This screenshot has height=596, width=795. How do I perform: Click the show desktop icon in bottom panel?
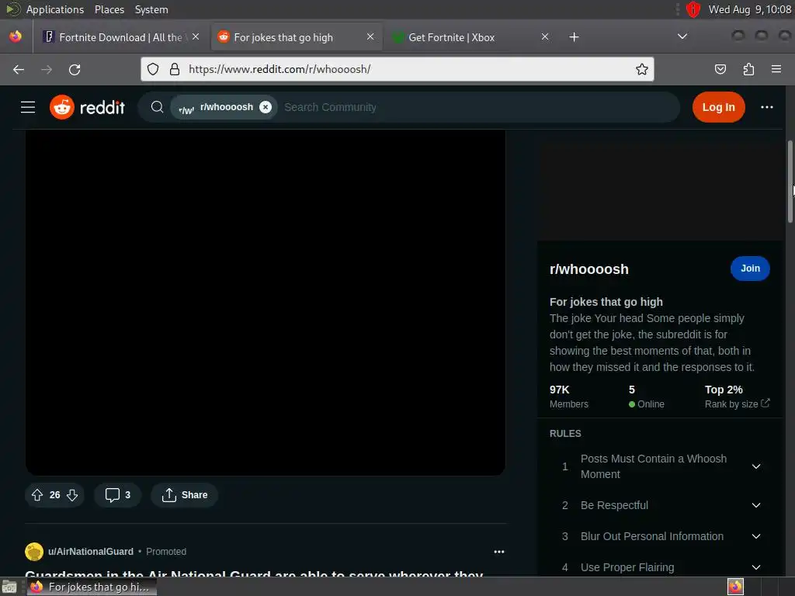(9, 587)
